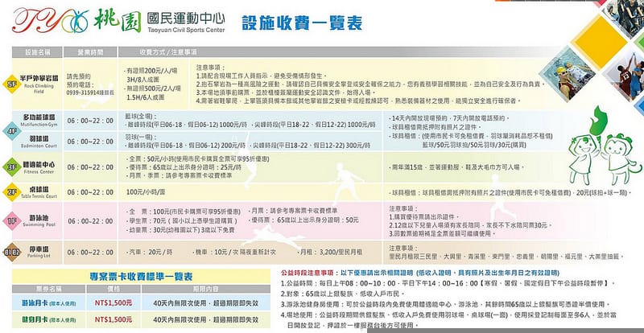
Task: Click the 收費方式/注意事項 column header
Action: [167, 52]
